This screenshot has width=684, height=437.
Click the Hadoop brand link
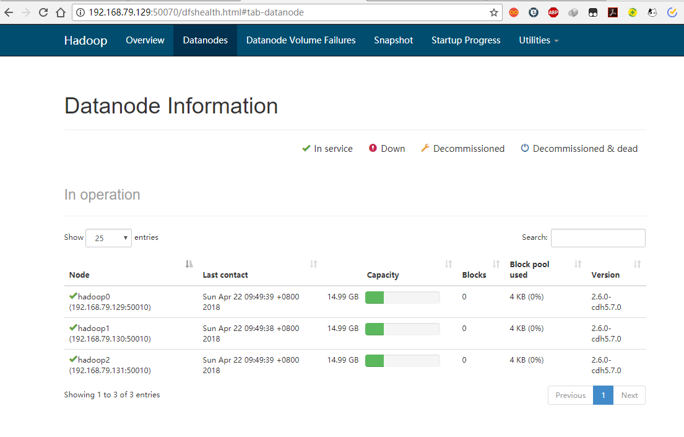coord(85,40)
